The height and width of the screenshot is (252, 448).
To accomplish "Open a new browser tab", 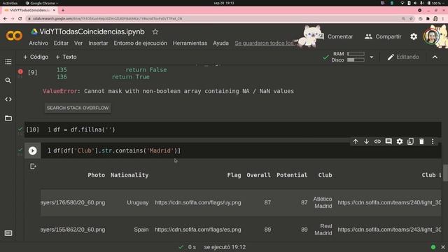I will 62,10.
